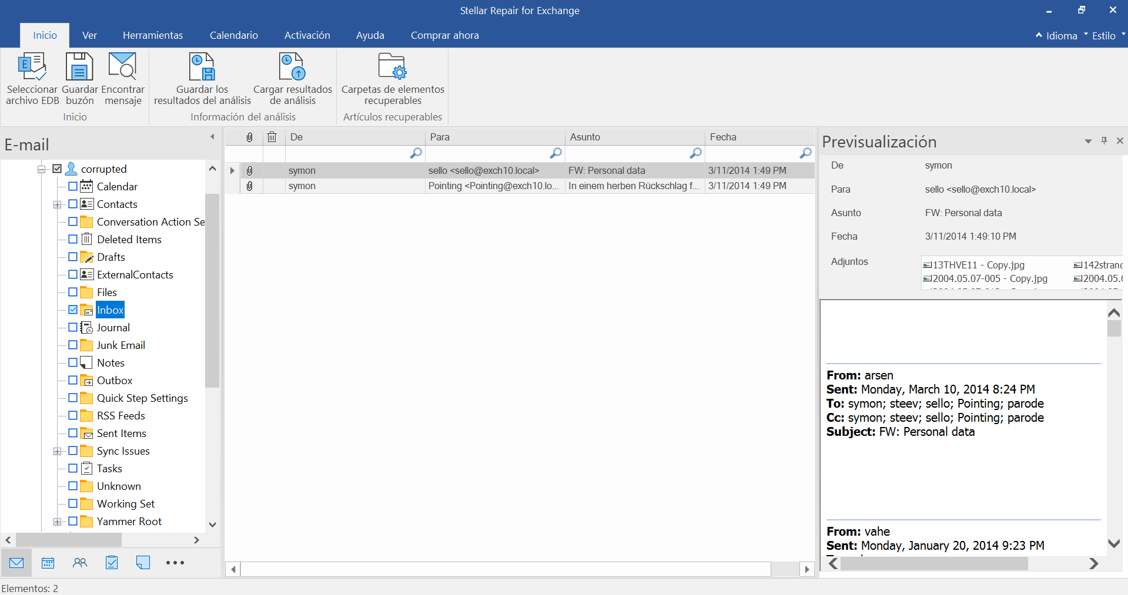This screenshot has height=595, width=1128.
Task: Switch to Mail view in bottom navigation
Action: point(16,563)
